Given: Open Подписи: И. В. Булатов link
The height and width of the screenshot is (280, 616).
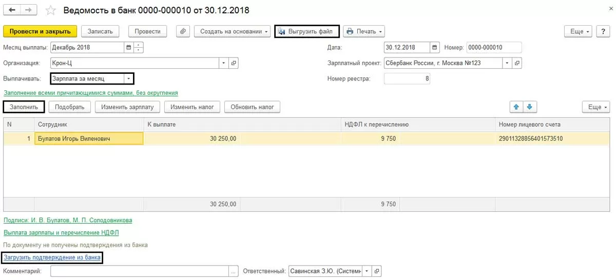Looking at the screenshot, I should [x=68, y=220].
